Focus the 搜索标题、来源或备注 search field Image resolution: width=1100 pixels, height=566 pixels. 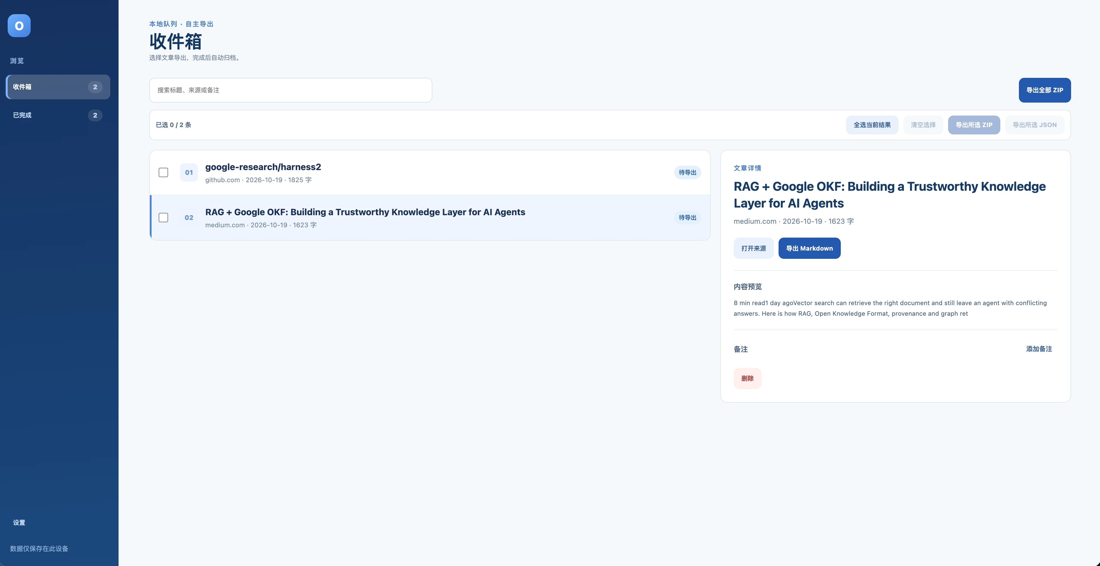(x=290, y=90)
